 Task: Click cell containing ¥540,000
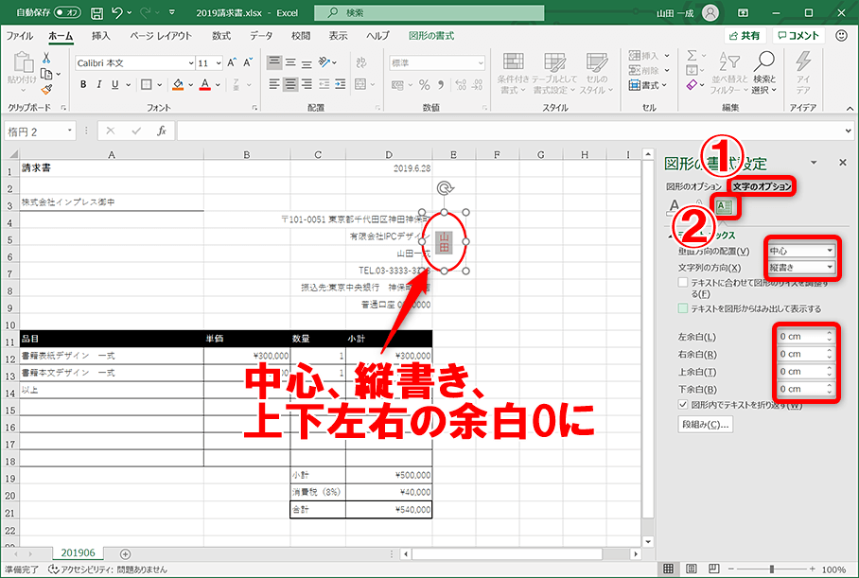tap(389, 510)
